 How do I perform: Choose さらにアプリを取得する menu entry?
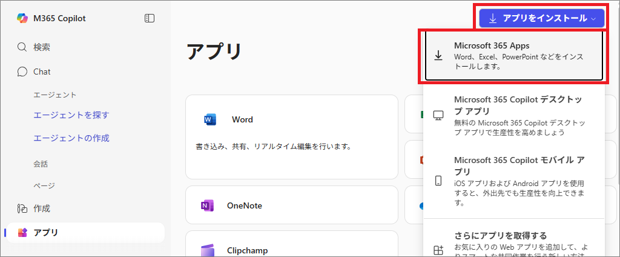[x=513, y=242]
